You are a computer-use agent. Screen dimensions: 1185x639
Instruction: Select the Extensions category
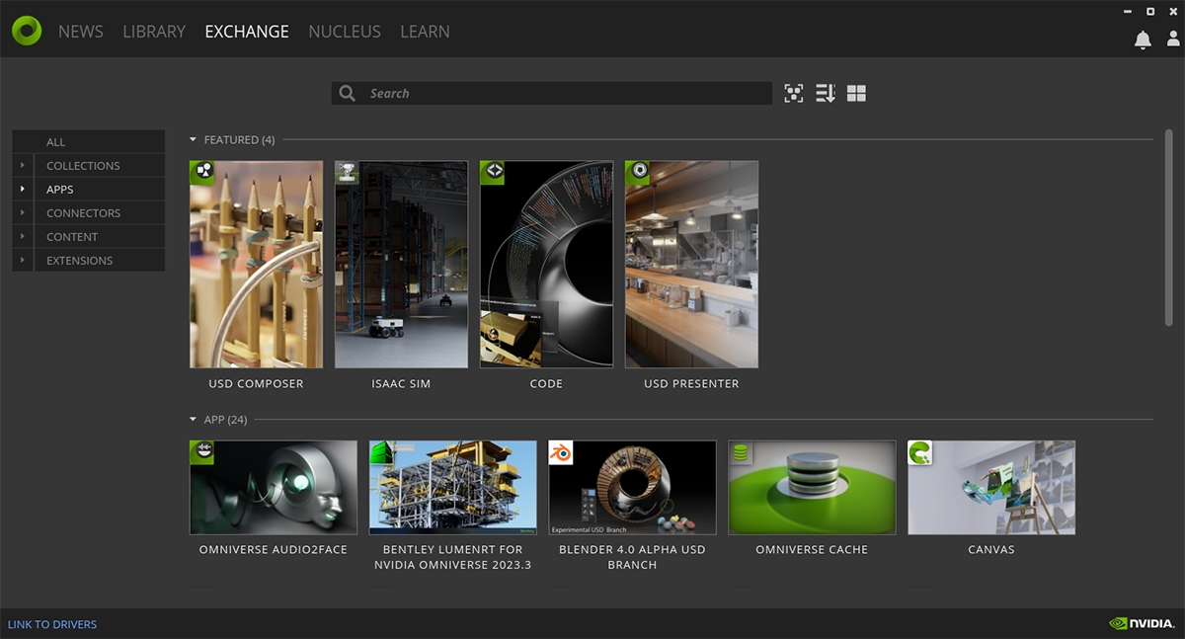[x=100, y=261]
